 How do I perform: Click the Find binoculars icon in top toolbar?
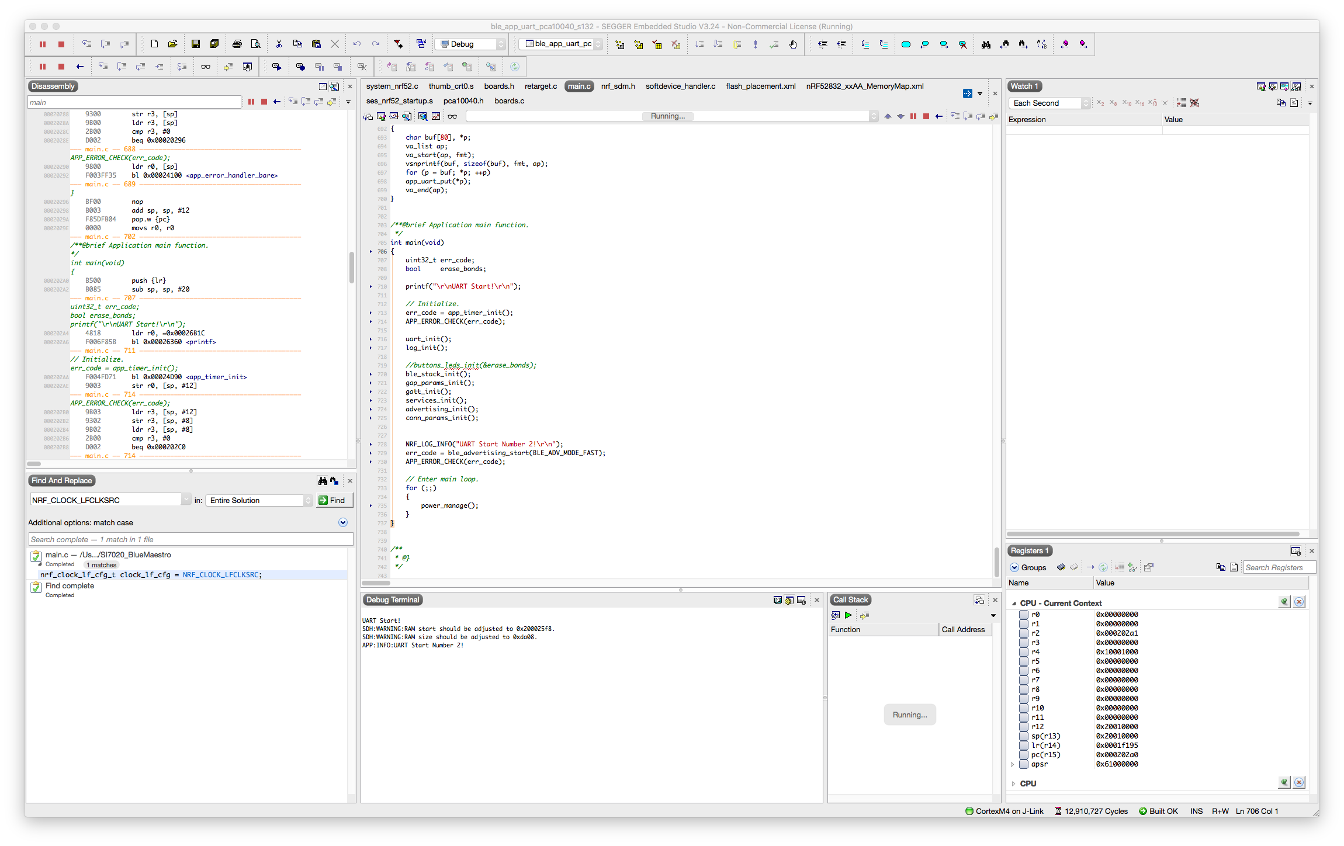[986, 44]
